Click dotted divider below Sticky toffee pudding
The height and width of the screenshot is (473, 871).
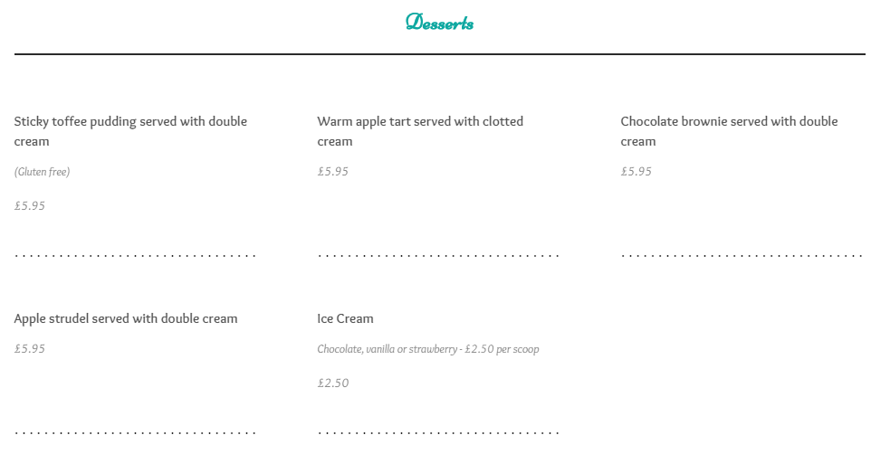click(x=135, y=256)
